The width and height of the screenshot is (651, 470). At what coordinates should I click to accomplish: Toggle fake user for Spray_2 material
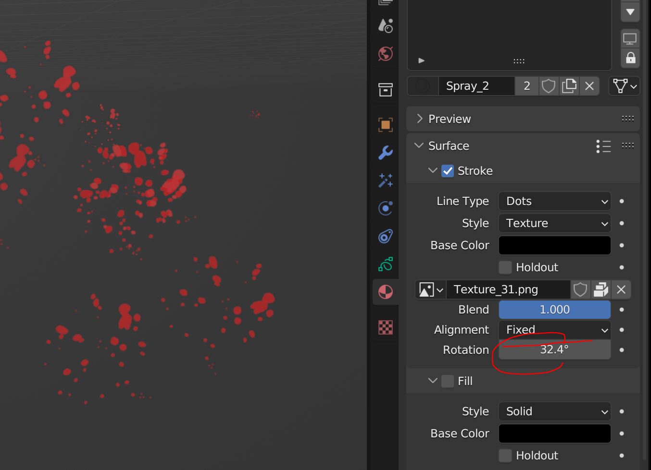click(548, 86)
